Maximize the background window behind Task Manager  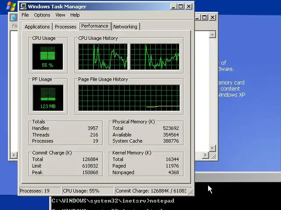(204, 17)
